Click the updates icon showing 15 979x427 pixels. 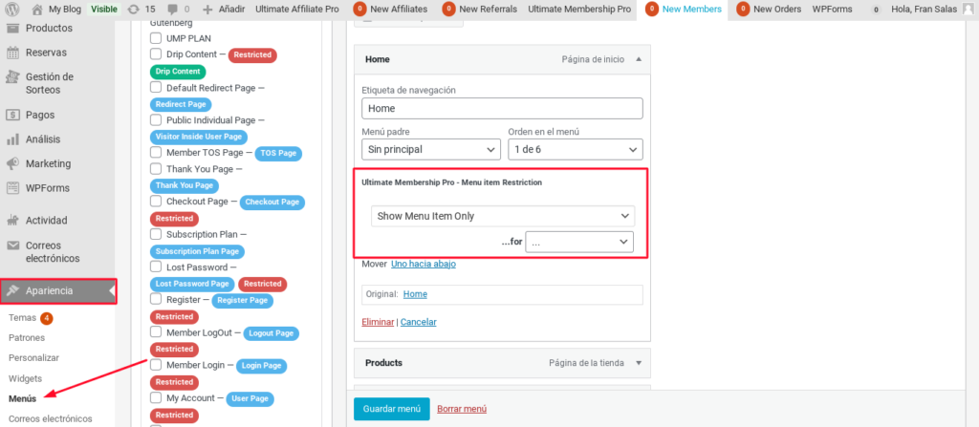(x=133, y=10)
